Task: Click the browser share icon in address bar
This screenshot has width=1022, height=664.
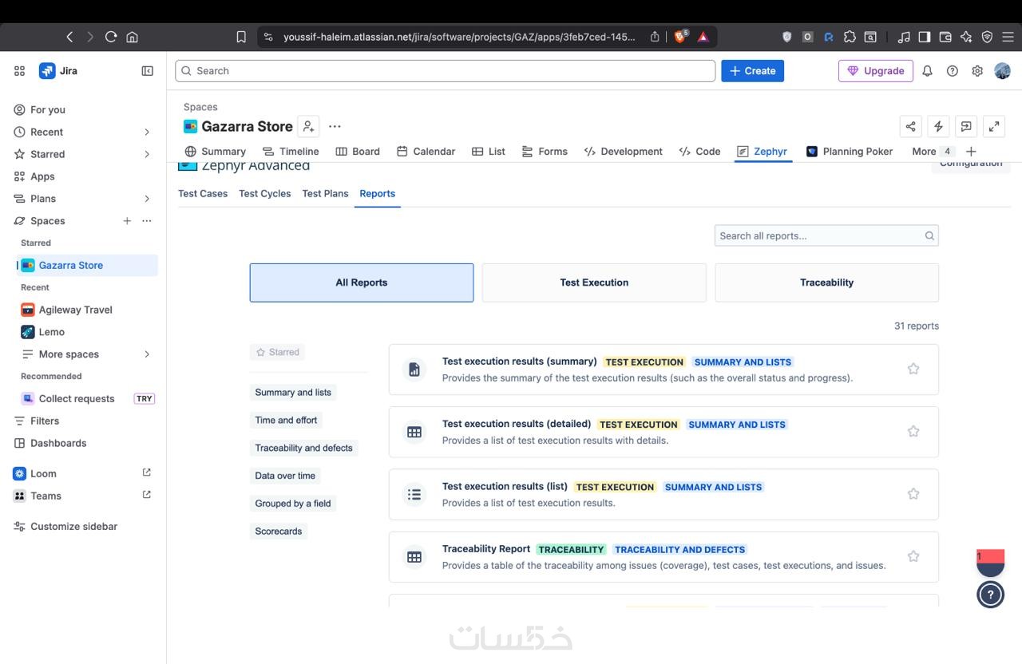Action: (x=655, y=37)
